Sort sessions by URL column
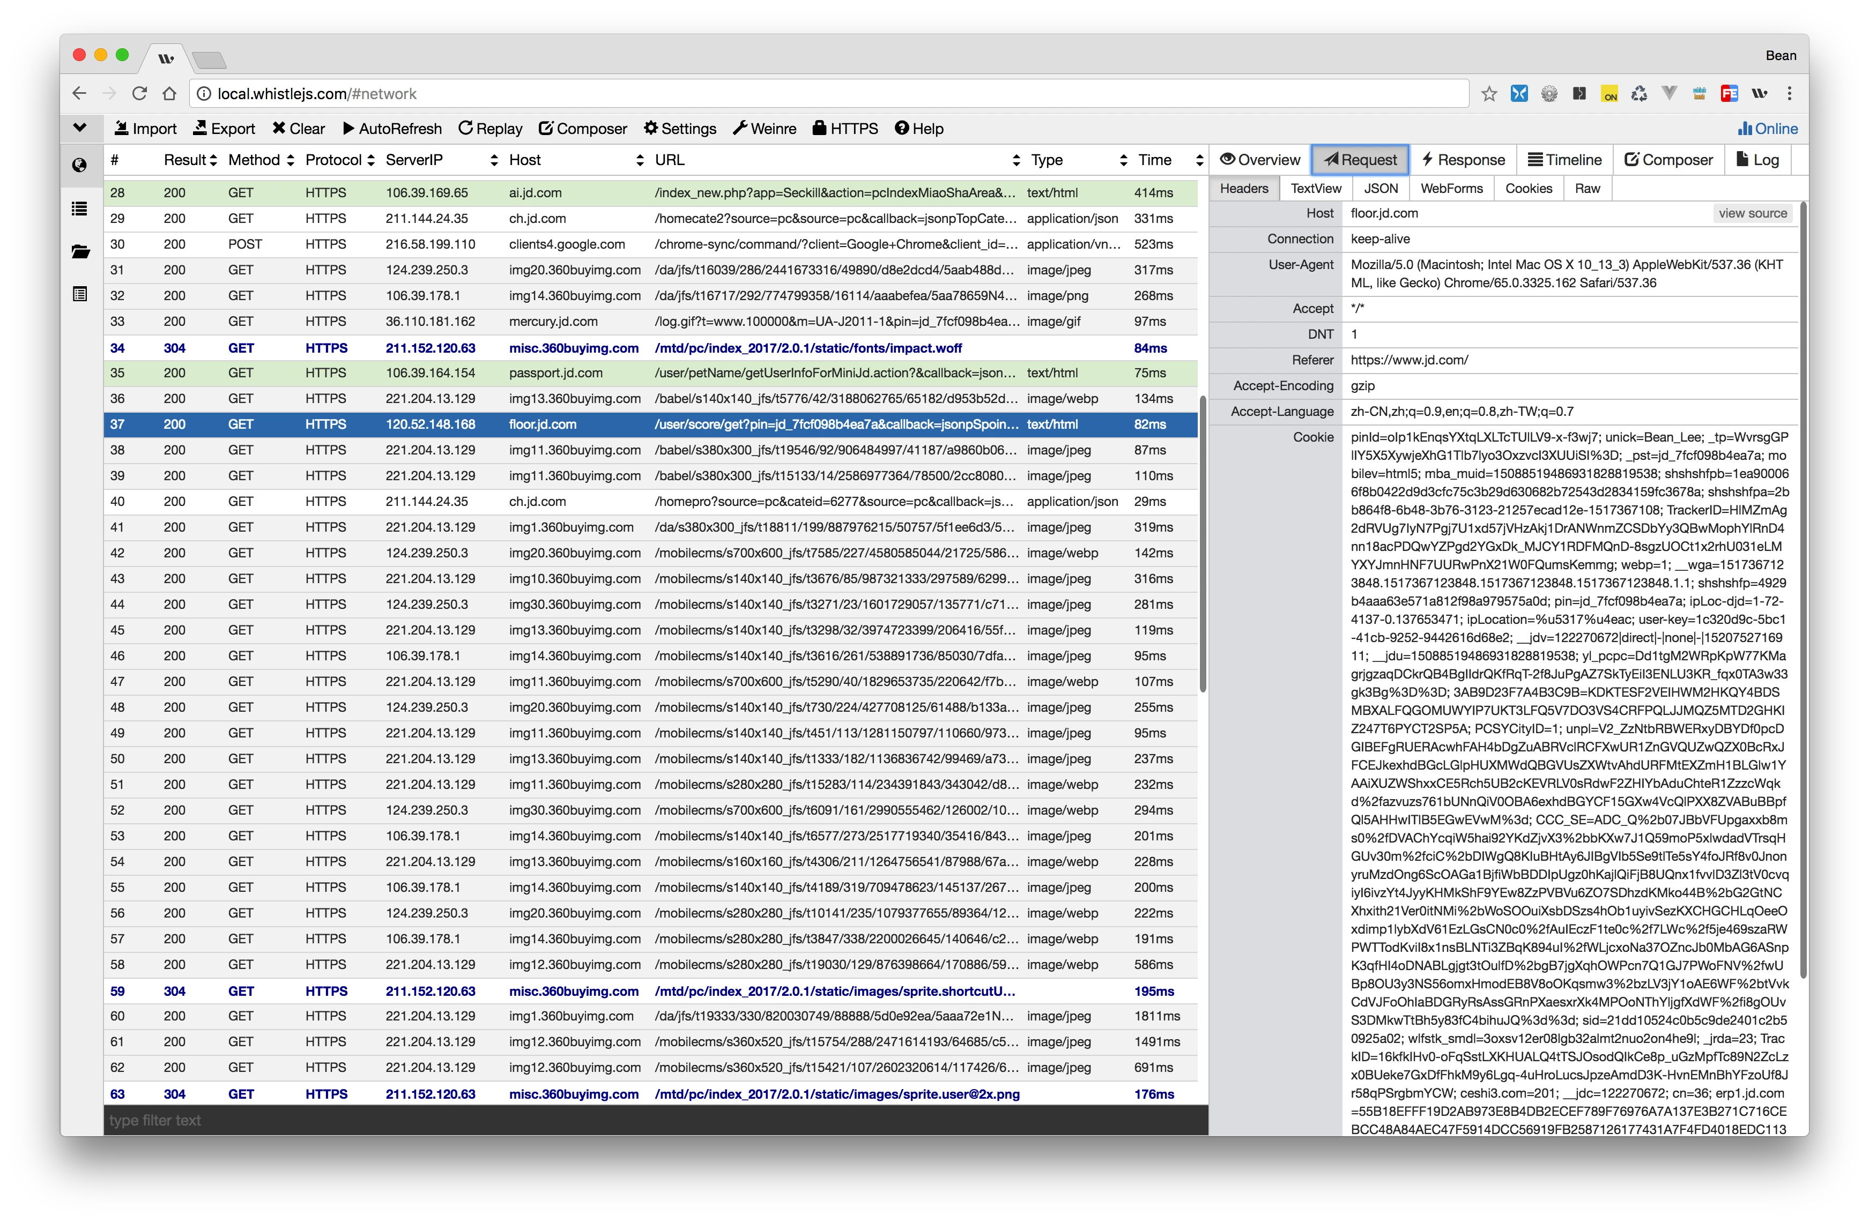 click(x=837, y=160)
